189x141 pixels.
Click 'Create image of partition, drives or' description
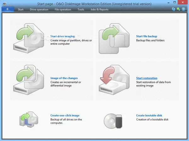(71, 41)
